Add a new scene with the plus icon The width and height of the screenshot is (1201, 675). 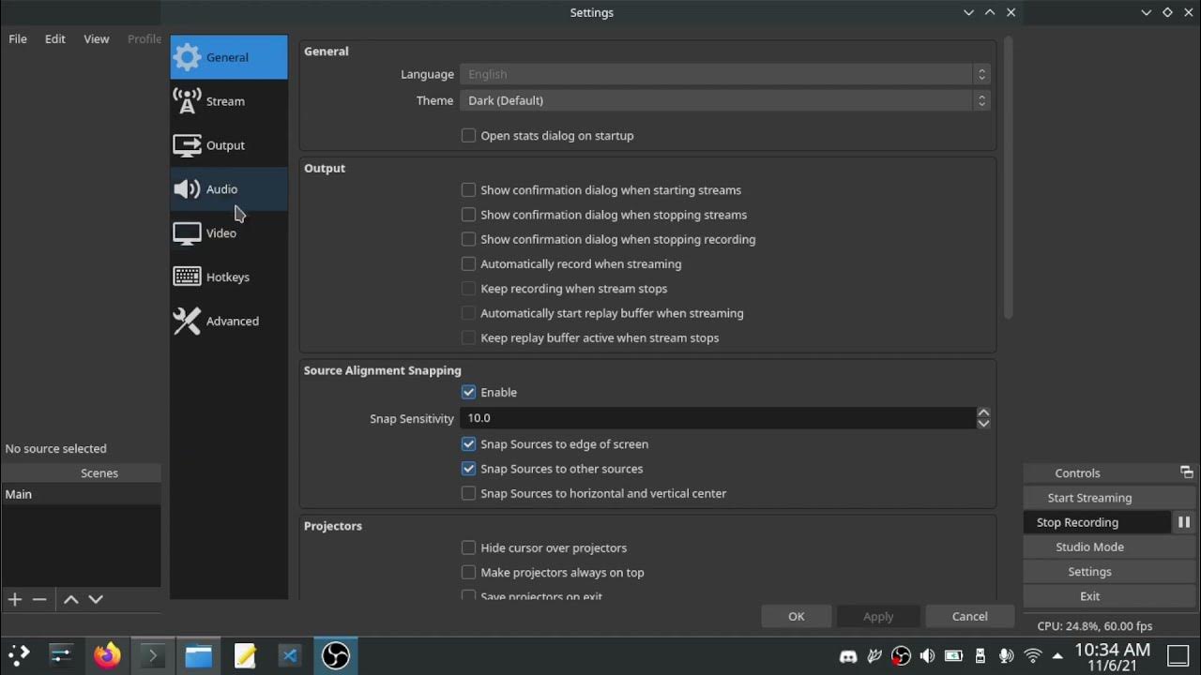pos(15,599)
